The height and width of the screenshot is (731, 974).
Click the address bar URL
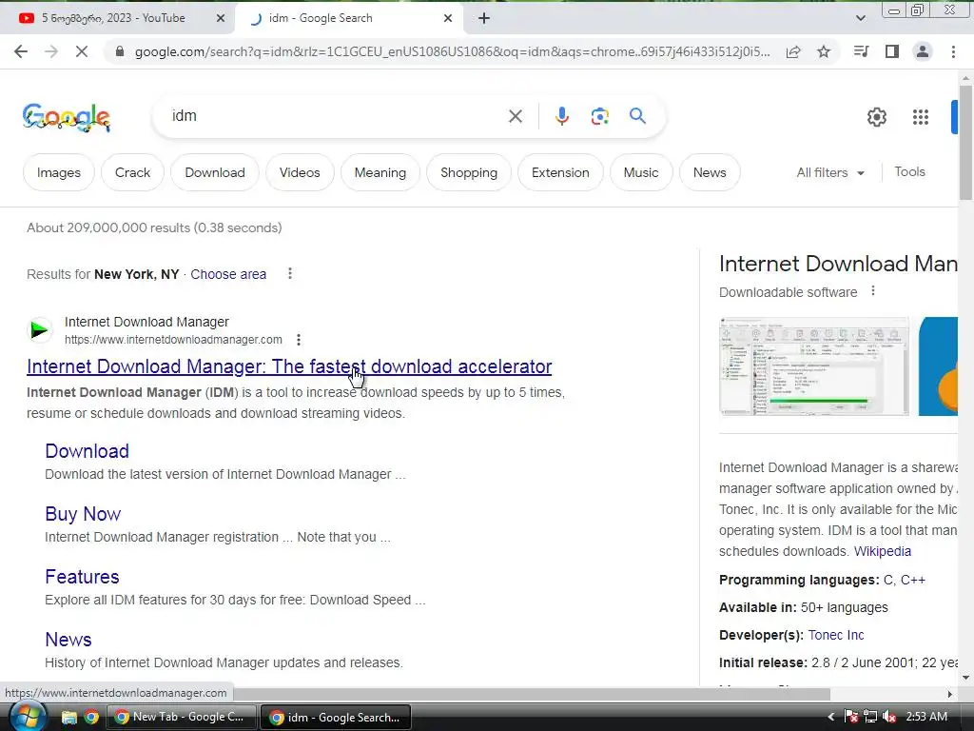(452, 51)
